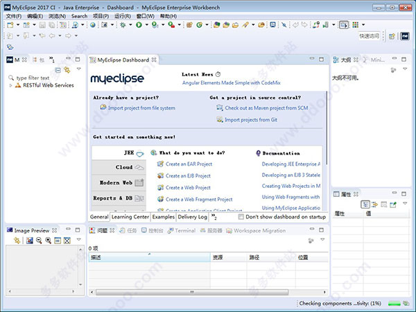416x312 pixels.
Task: Click the type filter text field
Action: [33, 78]
